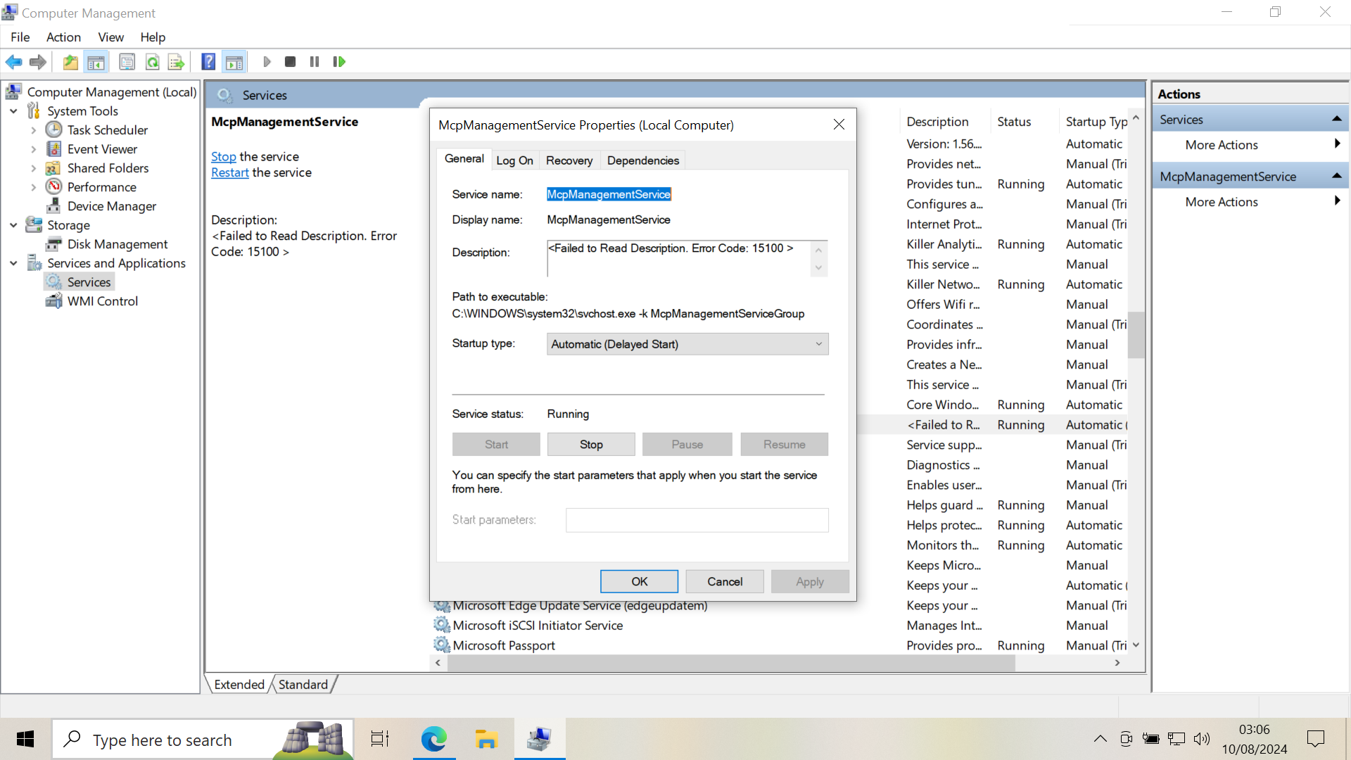Click the horizontal scrollbar in services list
1351x760 pixels.
click(732, 663)
